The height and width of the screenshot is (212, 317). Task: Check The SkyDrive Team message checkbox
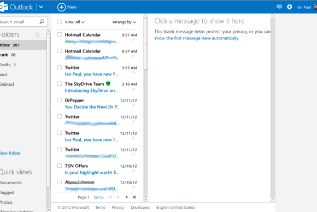point(60,84)
